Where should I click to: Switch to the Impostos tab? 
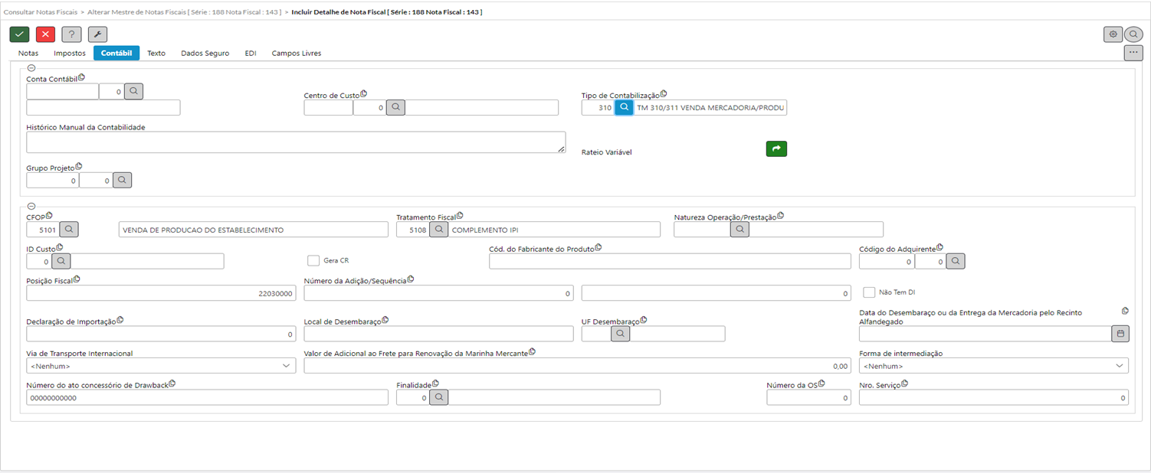[x=69, y=54]
